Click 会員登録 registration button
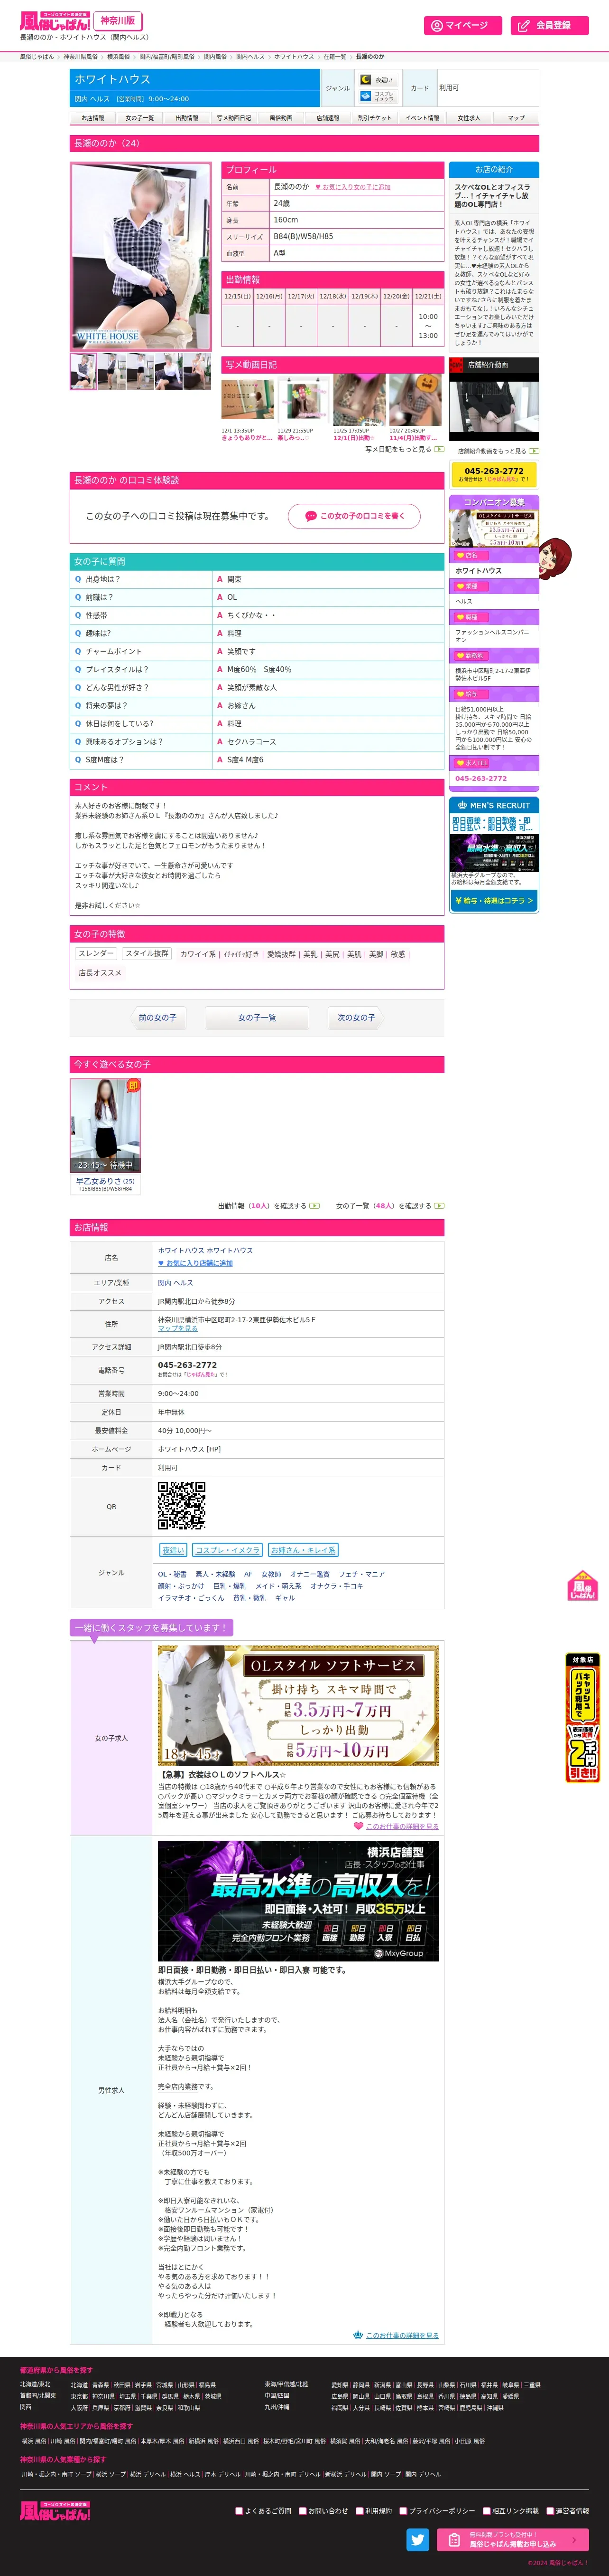The height and width of the screenshot is (2576, 609). click(x=549, y=25)
